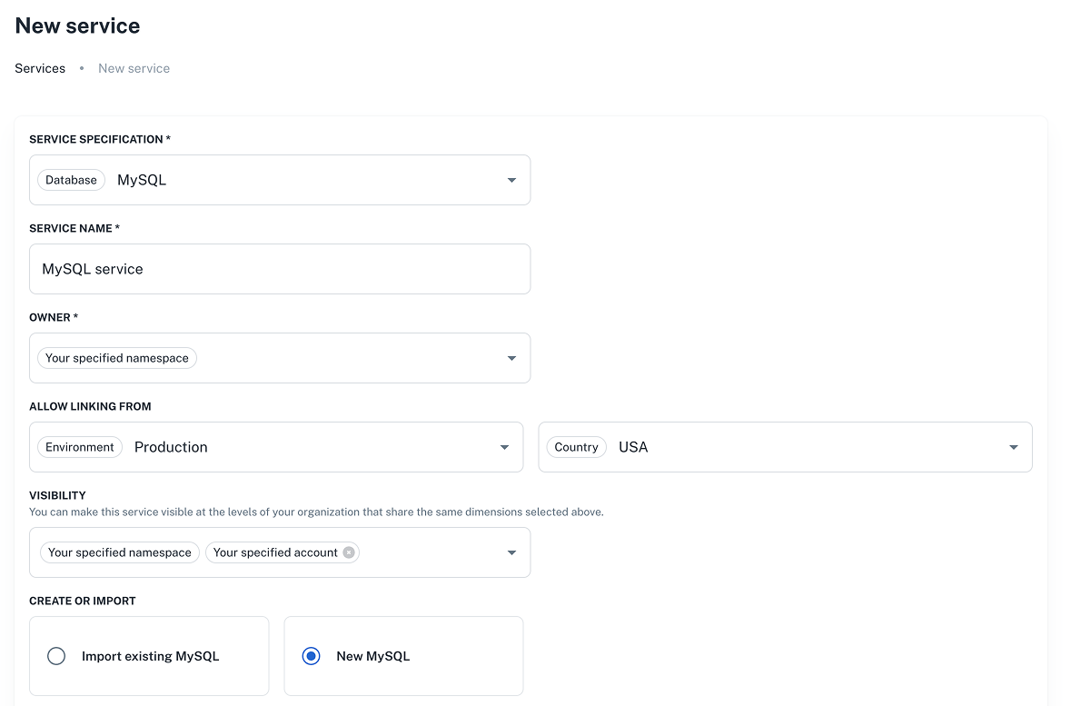This screenshot has width=1071, height=706.
Task: Click the 'Country' tag label
Action: (576, 447)
